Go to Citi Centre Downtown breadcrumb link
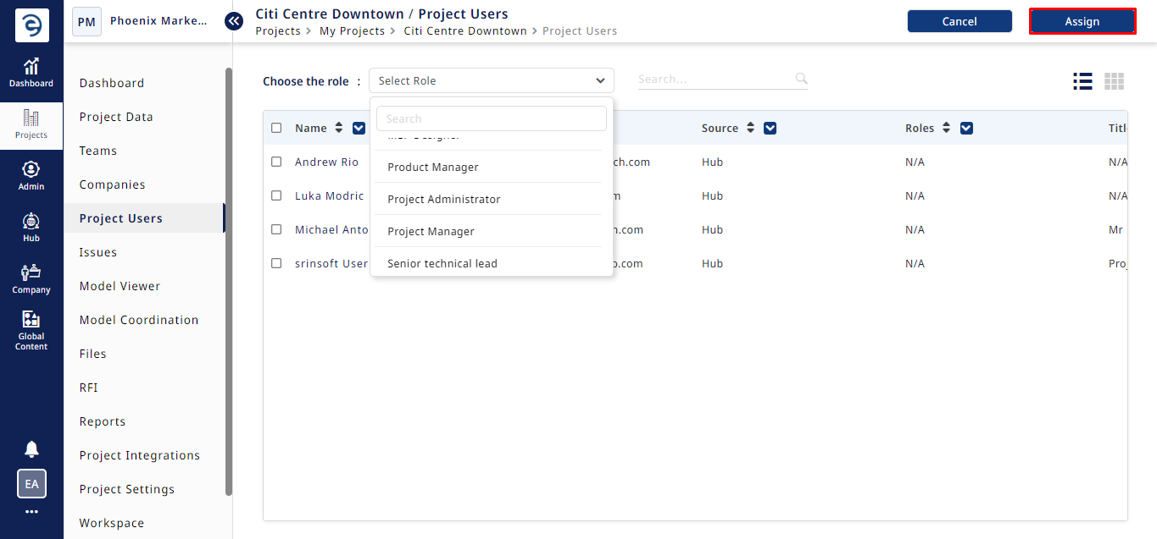The image size is (1157, 539). (x=465, y=30)
